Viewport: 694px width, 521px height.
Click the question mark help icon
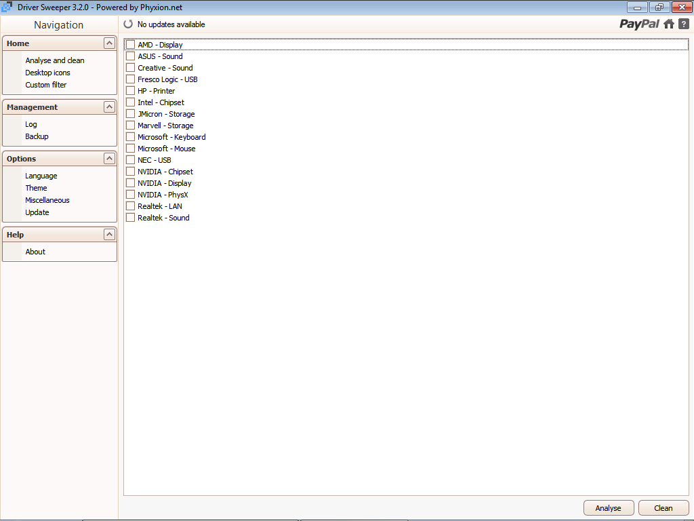[684, 24]
